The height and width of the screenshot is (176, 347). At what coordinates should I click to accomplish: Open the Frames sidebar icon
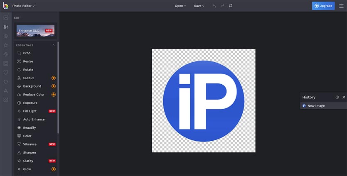(6, 64)
